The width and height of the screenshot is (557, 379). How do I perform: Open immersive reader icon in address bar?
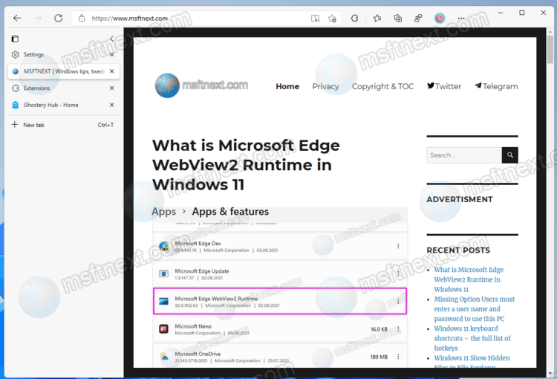click(x=315, y=18)
